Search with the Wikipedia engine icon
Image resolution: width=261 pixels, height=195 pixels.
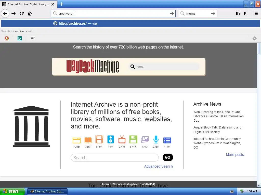click(x=33, y=39)
